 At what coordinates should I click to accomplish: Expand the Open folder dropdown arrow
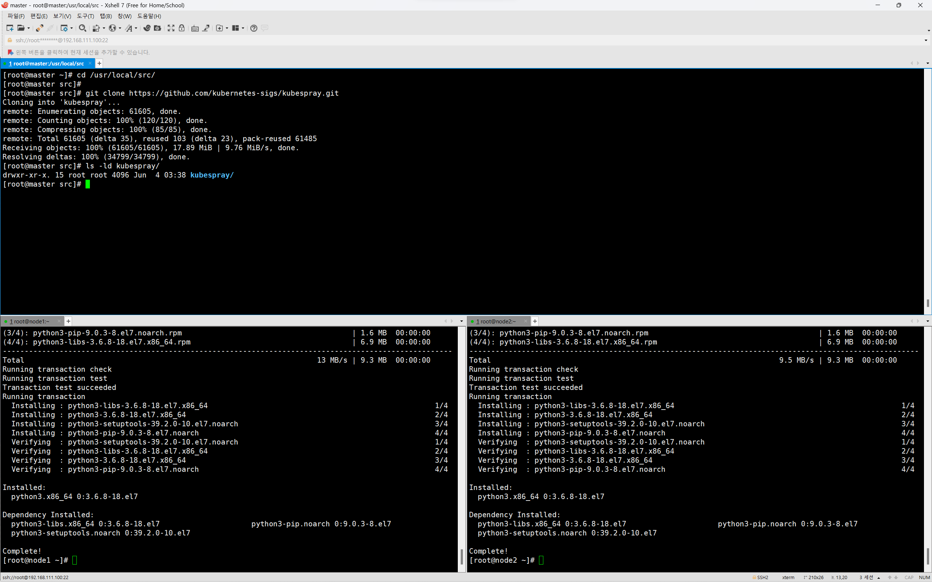28,28
